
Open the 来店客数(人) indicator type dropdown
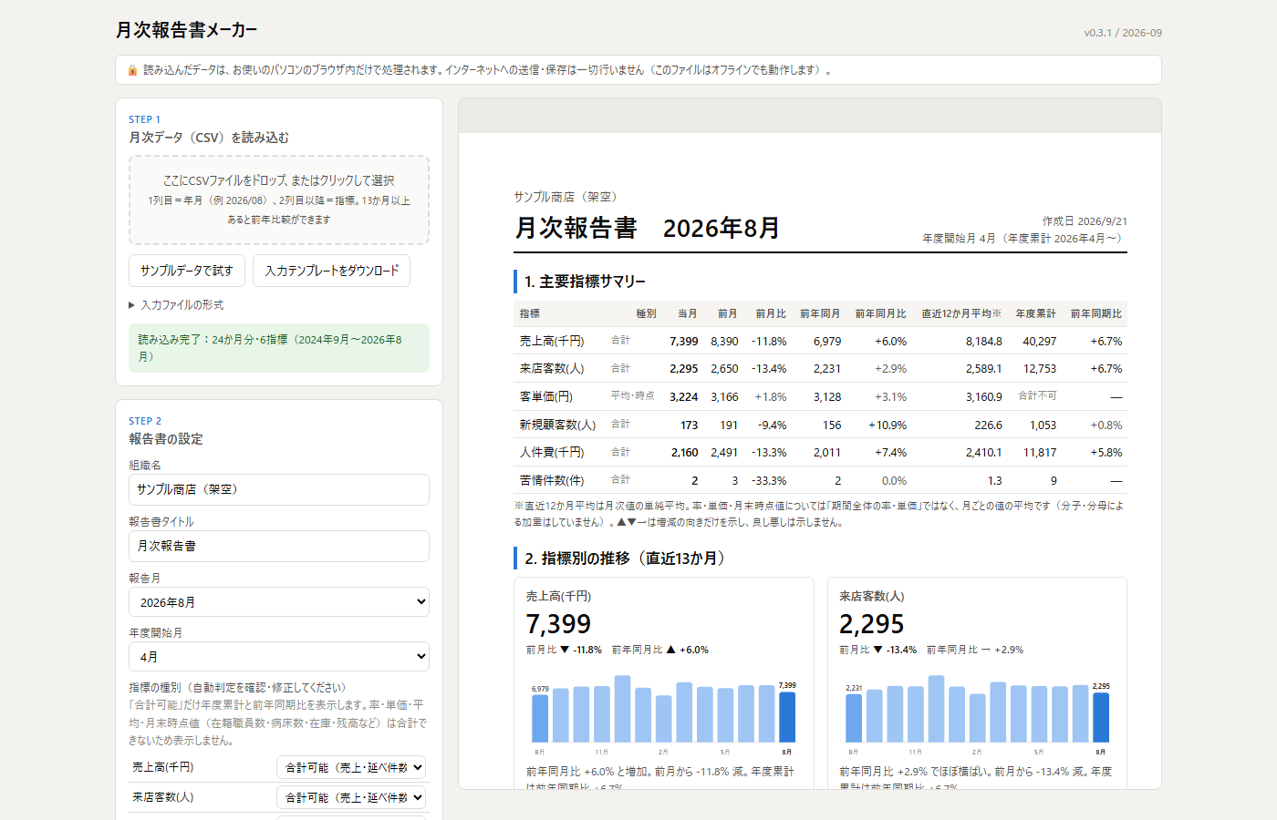click(x=351, y=797)
